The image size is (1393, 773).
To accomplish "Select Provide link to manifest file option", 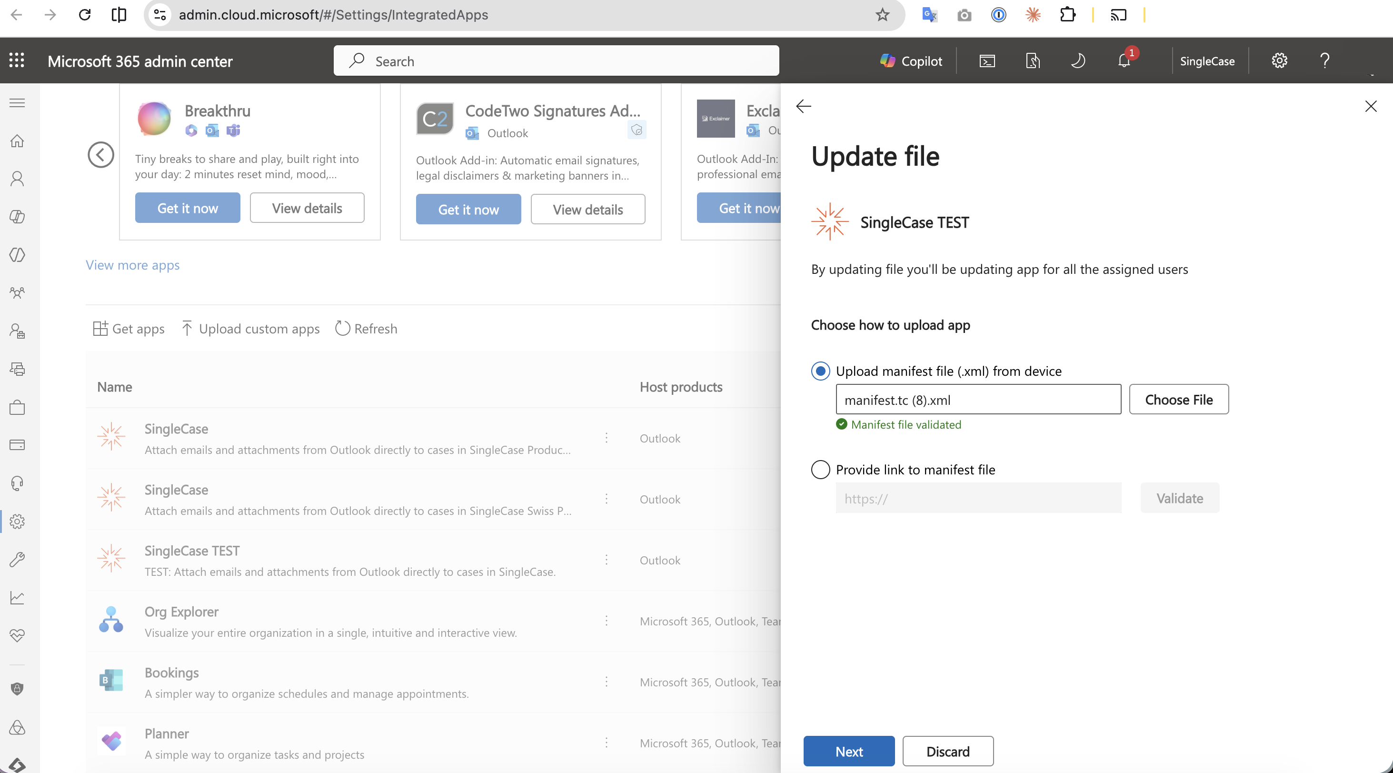I will click(x=821, y=470).
